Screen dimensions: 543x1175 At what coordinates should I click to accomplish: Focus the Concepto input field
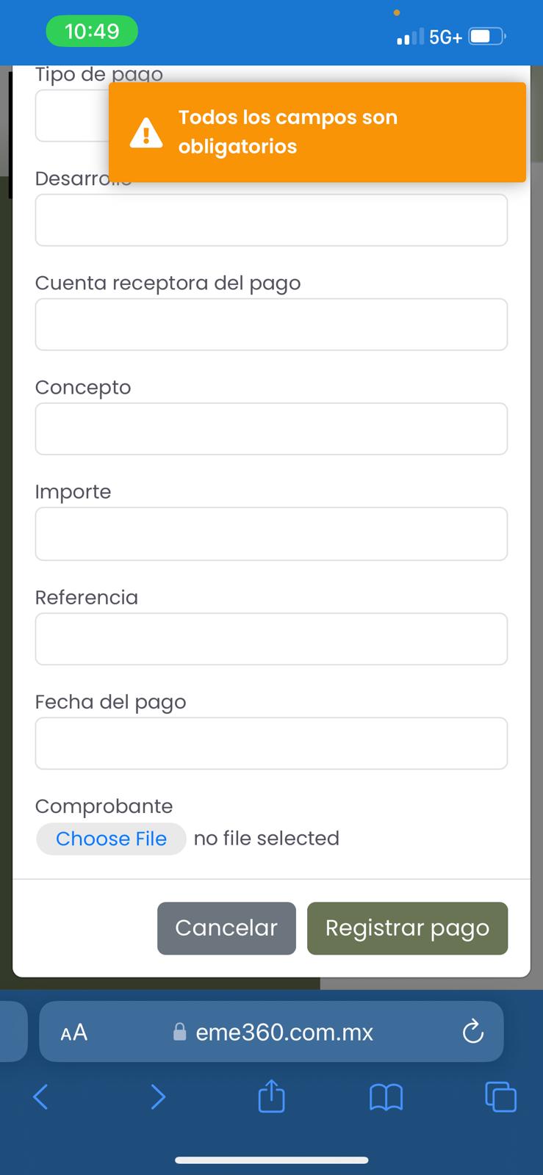[271, 429]
